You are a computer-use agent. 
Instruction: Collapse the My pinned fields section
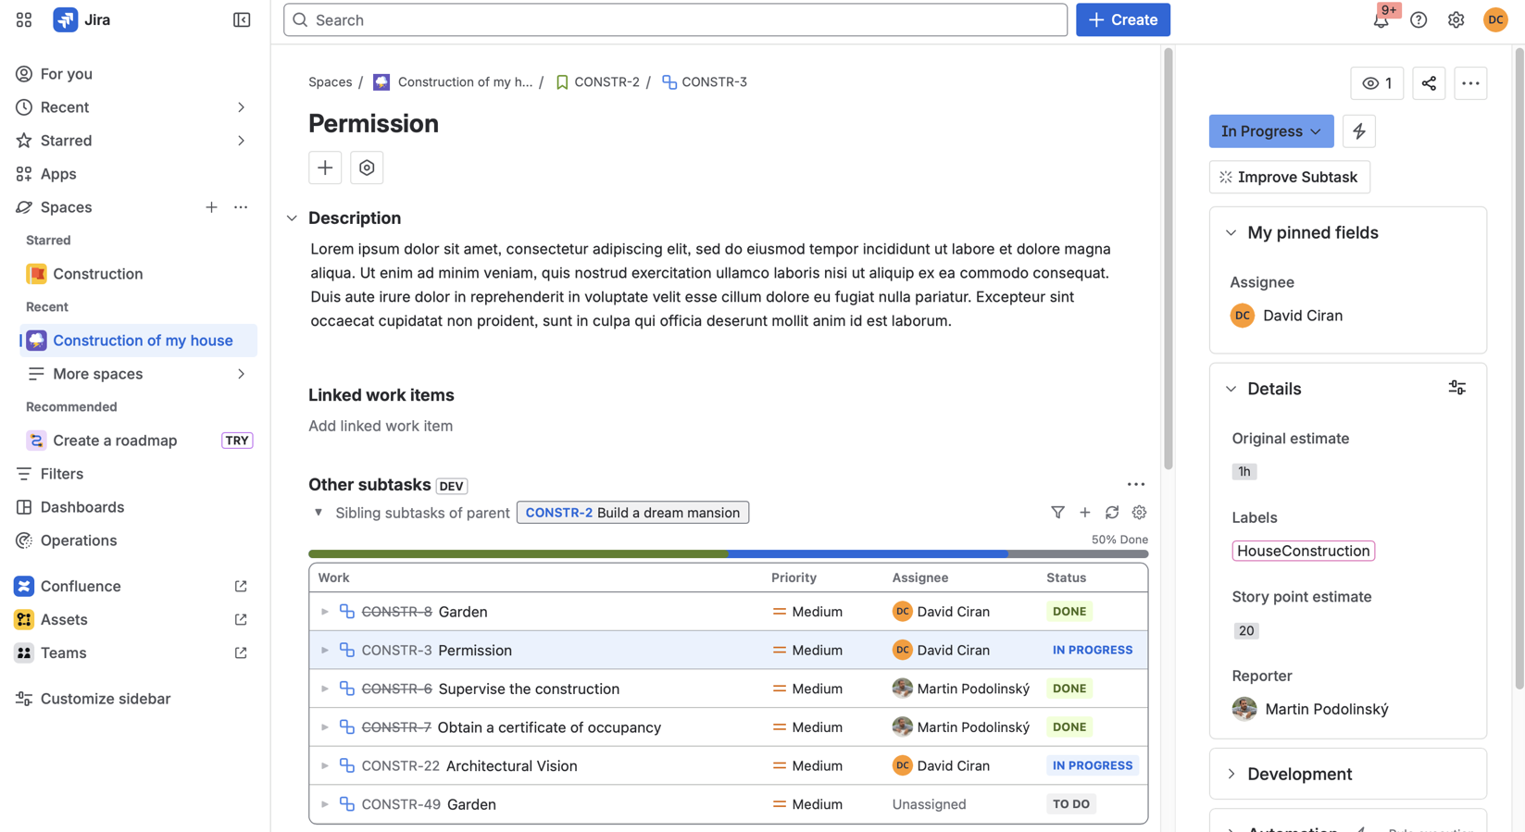point(1231,233)
